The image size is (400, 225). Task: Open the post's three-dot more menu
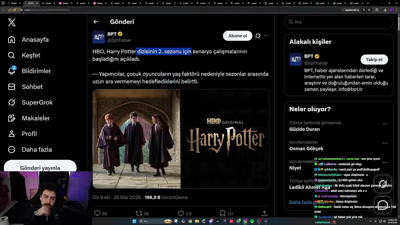pos(266,36)
